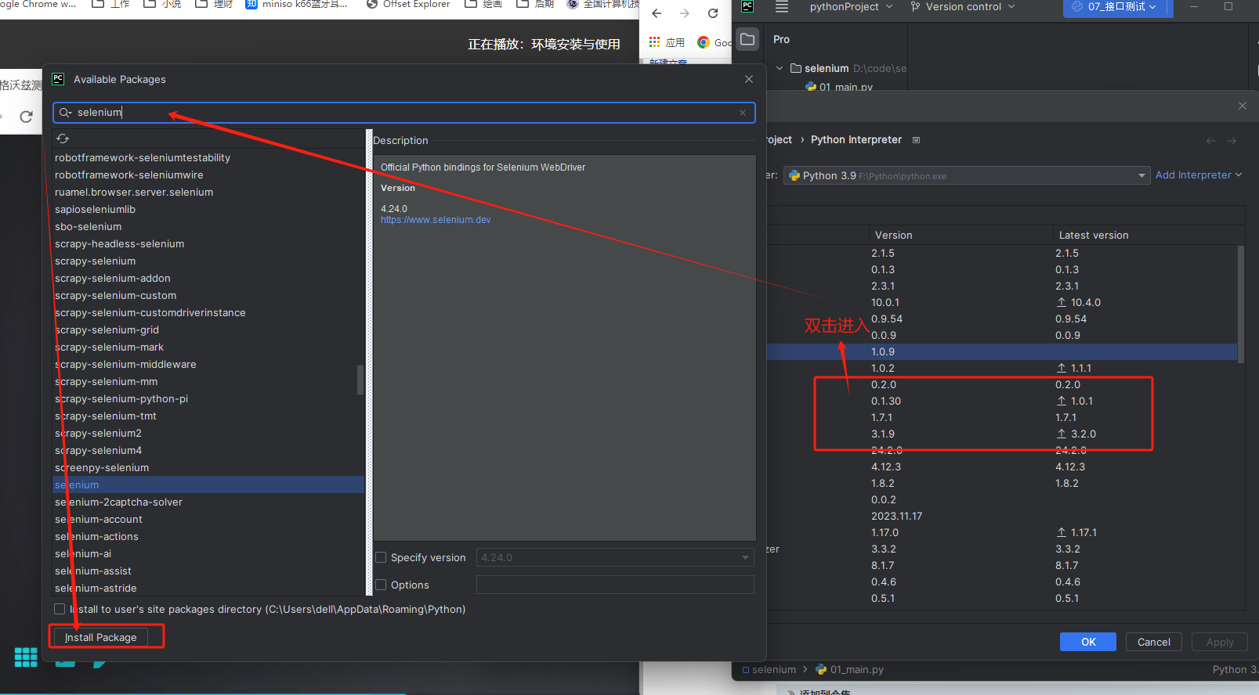Collapse the selenium project tree node
This screenshot has width=1259, height=695.
(x=780, y=68)
